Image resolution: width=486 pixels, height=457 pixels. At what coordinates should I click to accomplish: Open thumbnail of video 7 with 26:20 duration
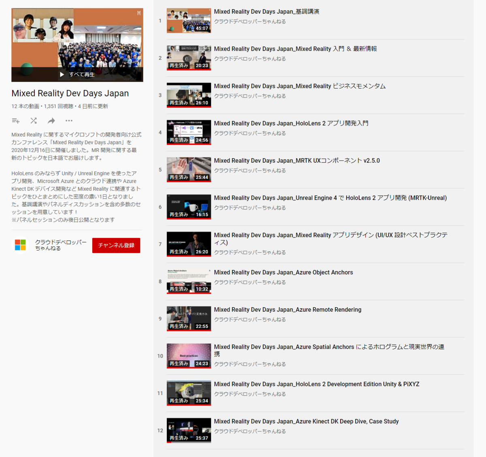point(189,244)
